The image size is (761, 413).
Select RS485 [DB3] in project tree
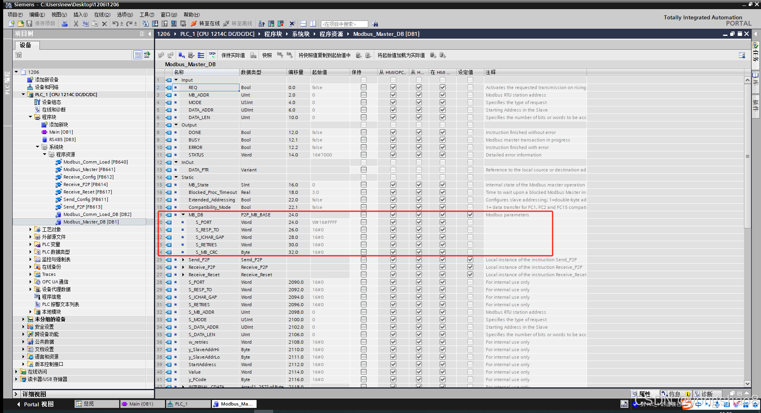tap(62, 140)
